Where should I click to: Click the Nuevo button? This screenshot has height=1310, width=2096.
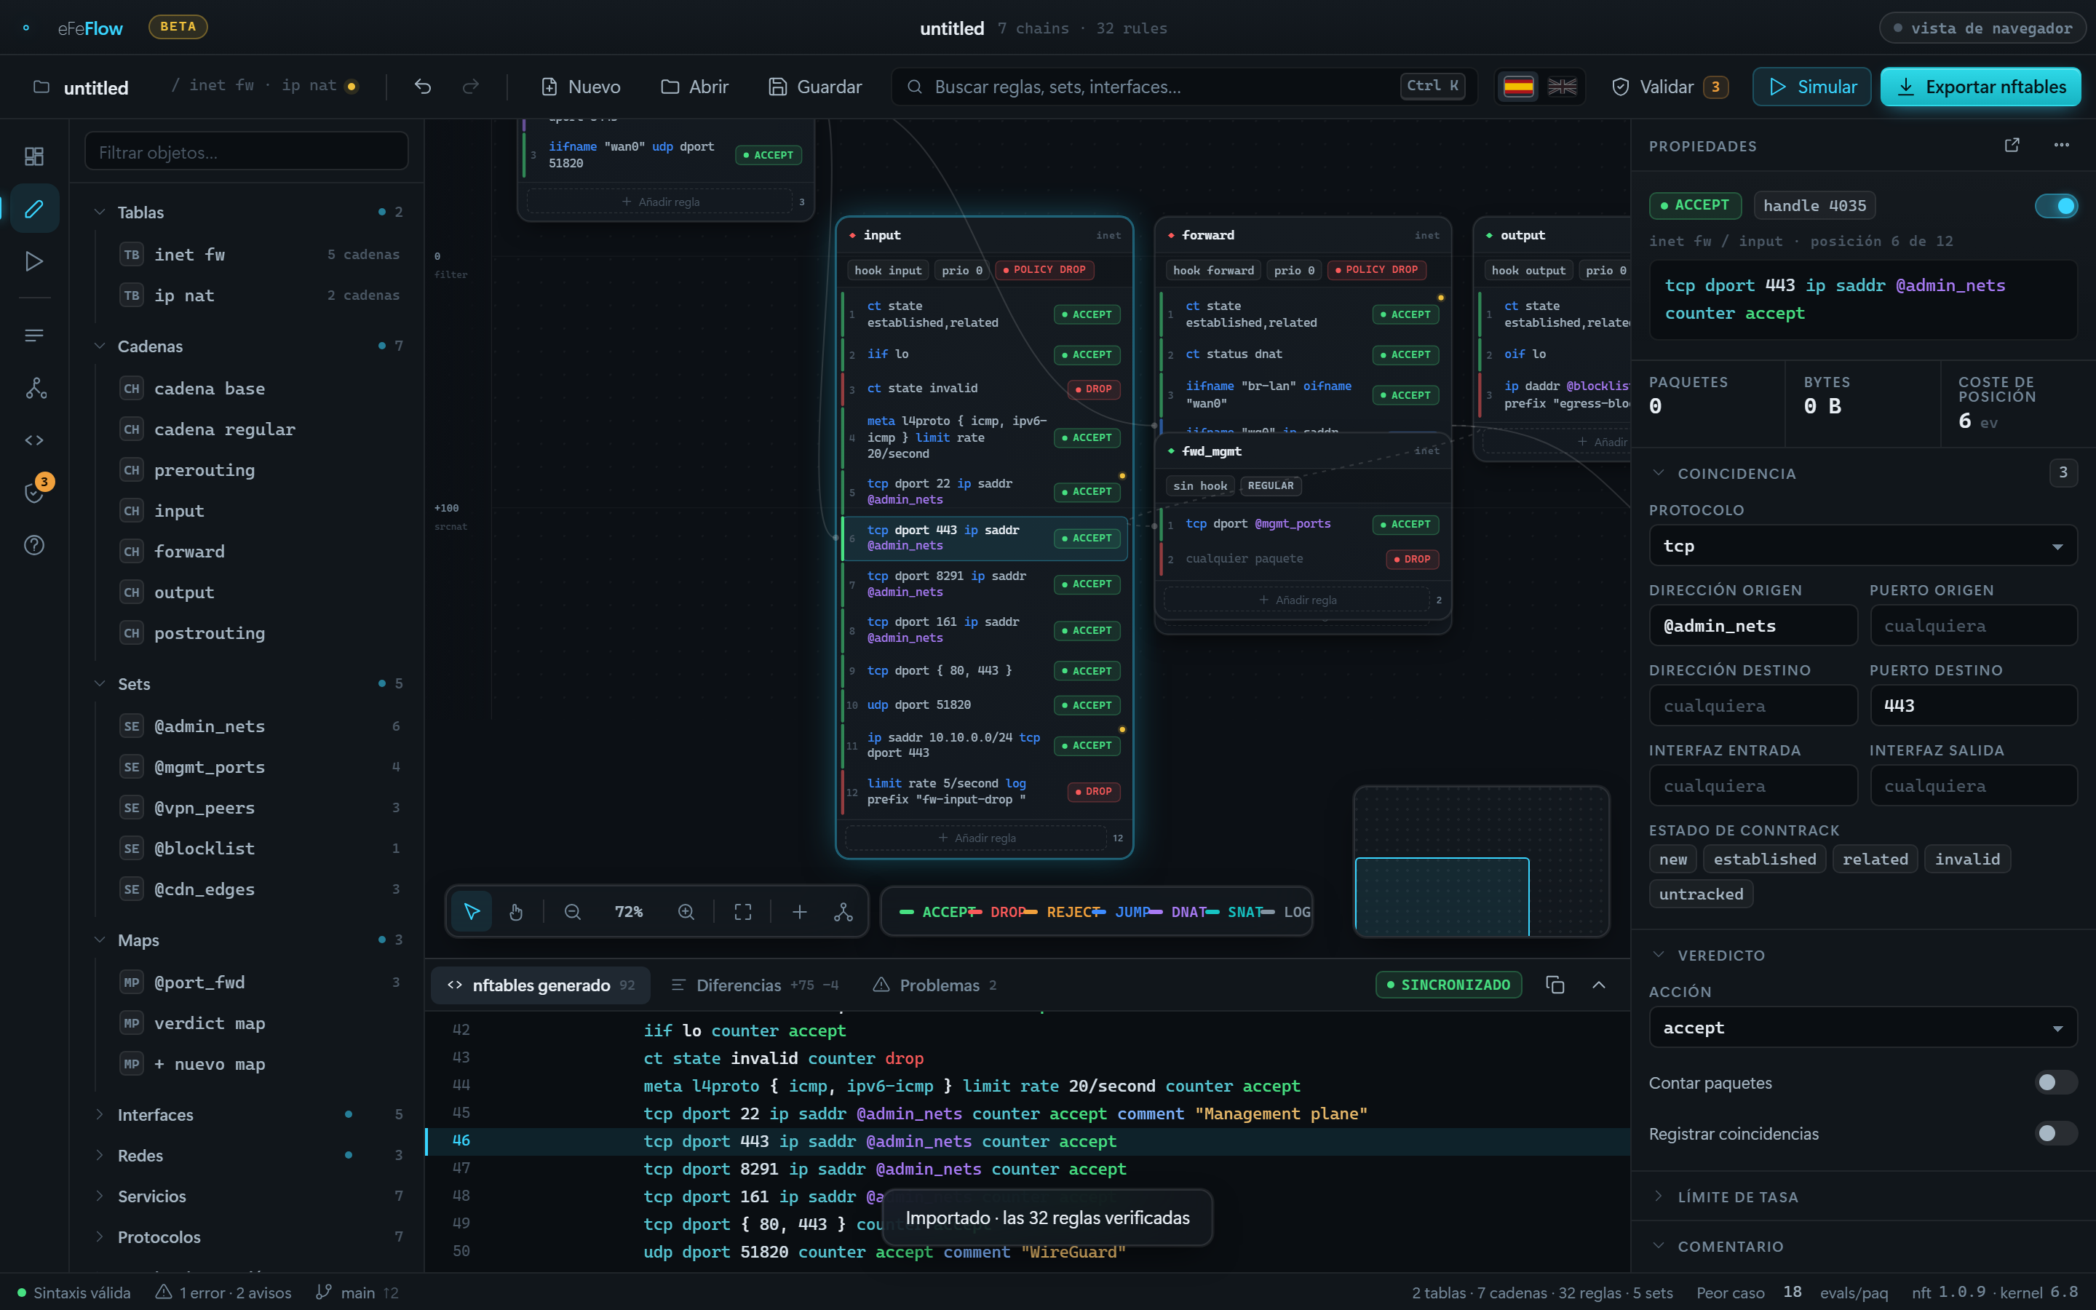point(580,87)
